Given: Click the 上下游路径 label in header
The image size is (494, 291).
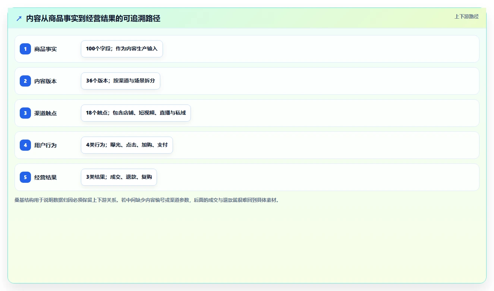Looking at the screenshot, I should (x=466, y=16).
